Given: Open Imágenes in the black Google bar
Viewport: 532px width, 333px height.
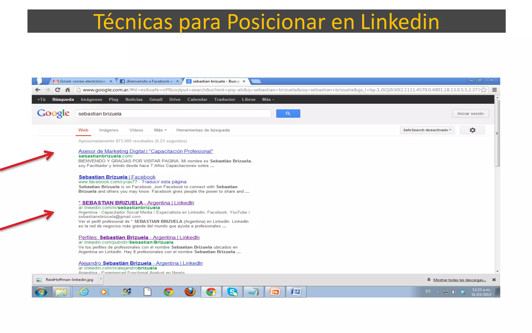Looking at the screenshot, I should tap(91, 99).
